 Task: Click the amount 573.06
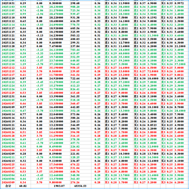click(75, 114)
